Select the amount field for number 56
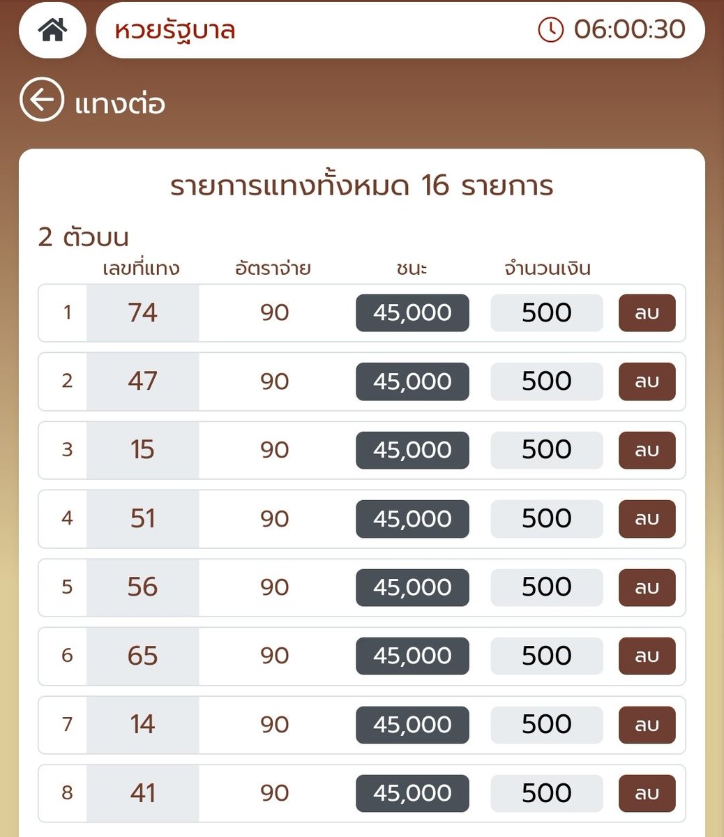Viewport: 724px width, 837px height. (x=547, y=587)
